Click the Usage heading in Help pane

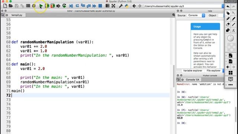tap(197, 26)
